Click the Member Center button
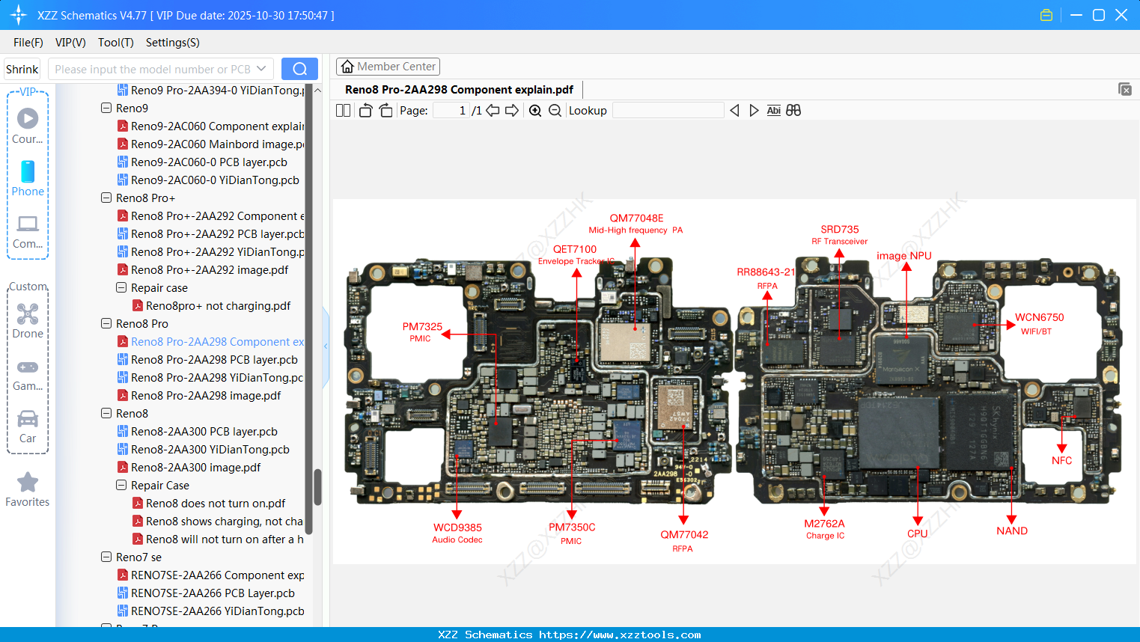 point(388,66)
